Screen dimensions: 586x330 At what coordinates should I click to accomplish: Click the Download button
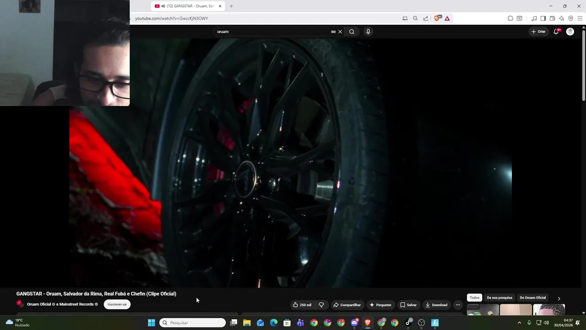click(436, 305)
